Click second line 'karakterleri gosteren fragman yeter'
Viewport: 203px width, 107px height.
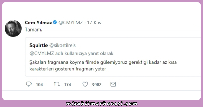pyautogui.click(x=68, y=69)
